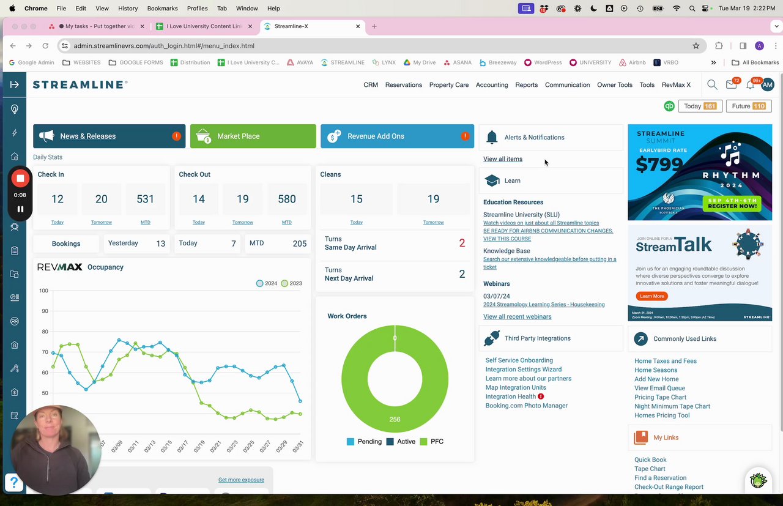Open the Reports menu

pyautogui.click(x=526, y=85)
